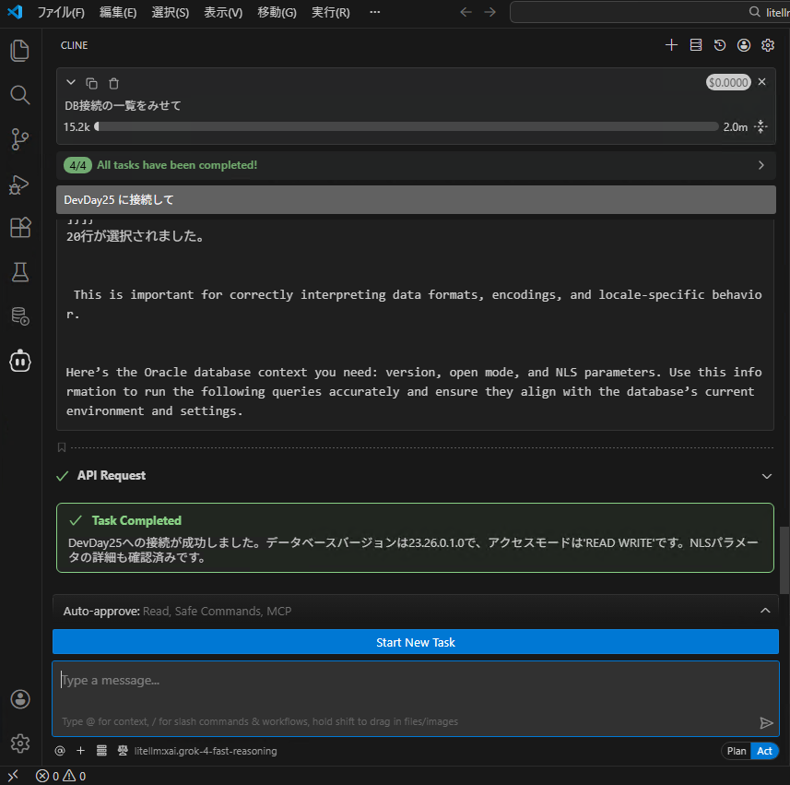Open the 選択(S) menu
Image resolution: width=790 pixels, height=785 pixels.
(x=171, y=12)
